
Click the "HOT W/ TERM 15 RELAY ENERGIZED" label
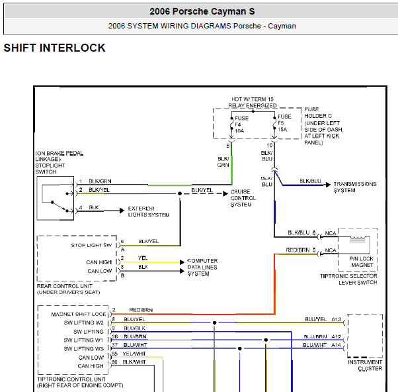click(253, 102)
